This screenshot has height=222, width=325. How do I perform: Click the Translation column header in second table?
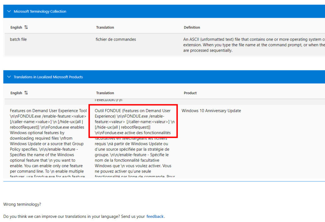(x=105, y=93)
